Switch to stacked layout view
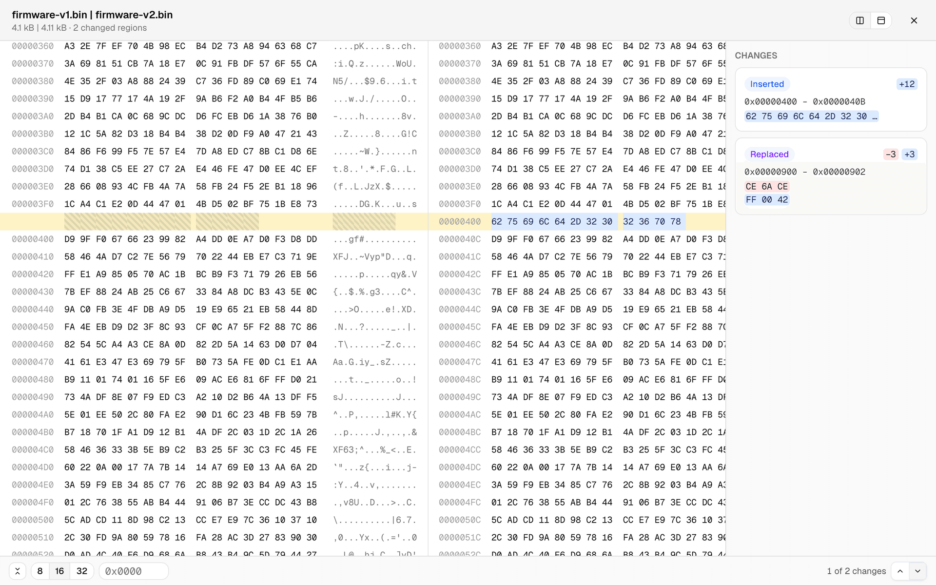 pyautogui.click(x=881, y=20)
